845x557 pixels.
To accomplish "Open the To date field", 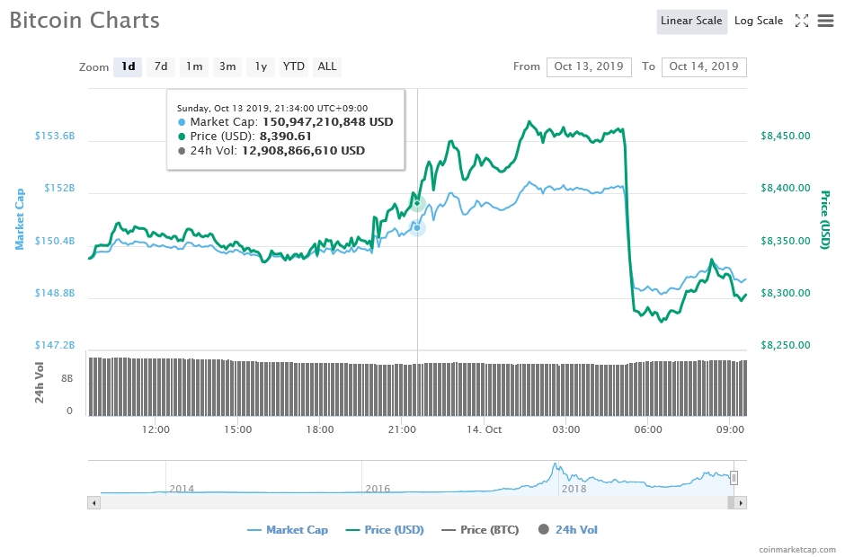I will point(703,66).
